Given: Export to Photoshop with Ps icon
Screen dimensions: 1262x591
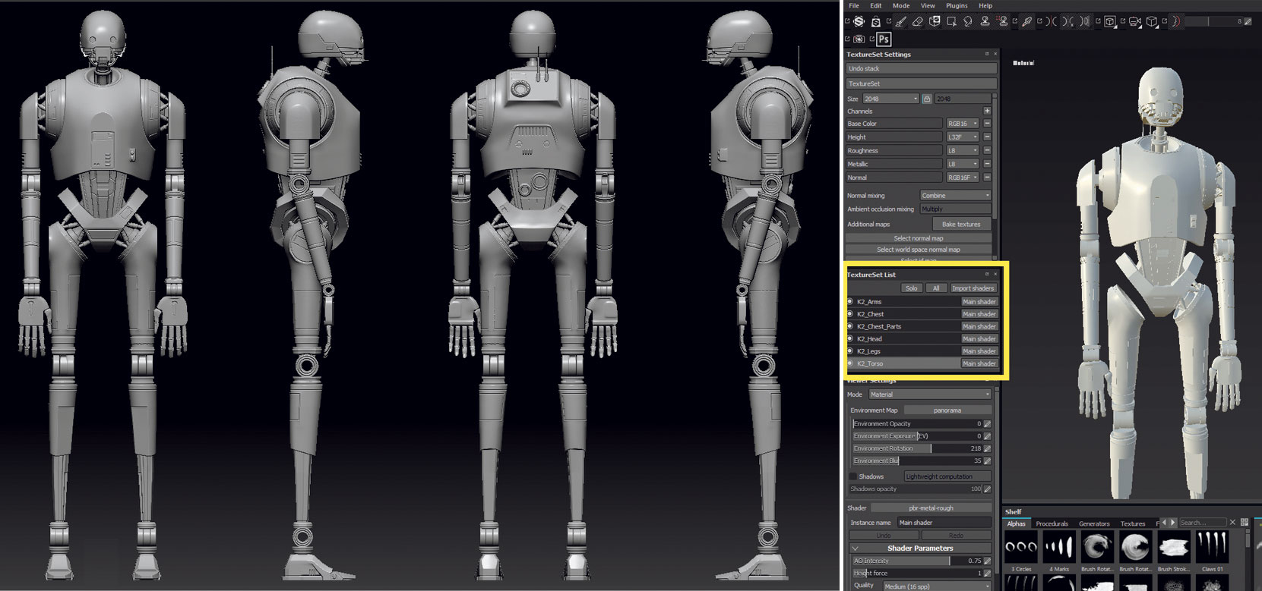Looking at the screenshot, I should coord(884,39).
